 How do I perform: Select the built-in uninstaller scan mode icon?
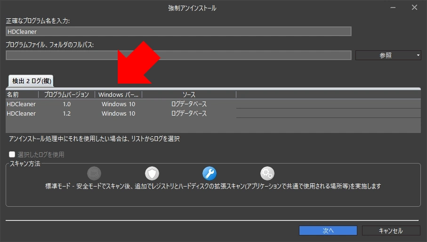[x=94, y=173]
